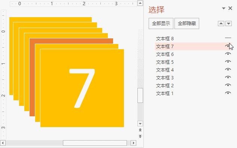Click the horizontal scrollbar left arrow
The height and width of the screenshot is (148, 237).
click(3, 143)
